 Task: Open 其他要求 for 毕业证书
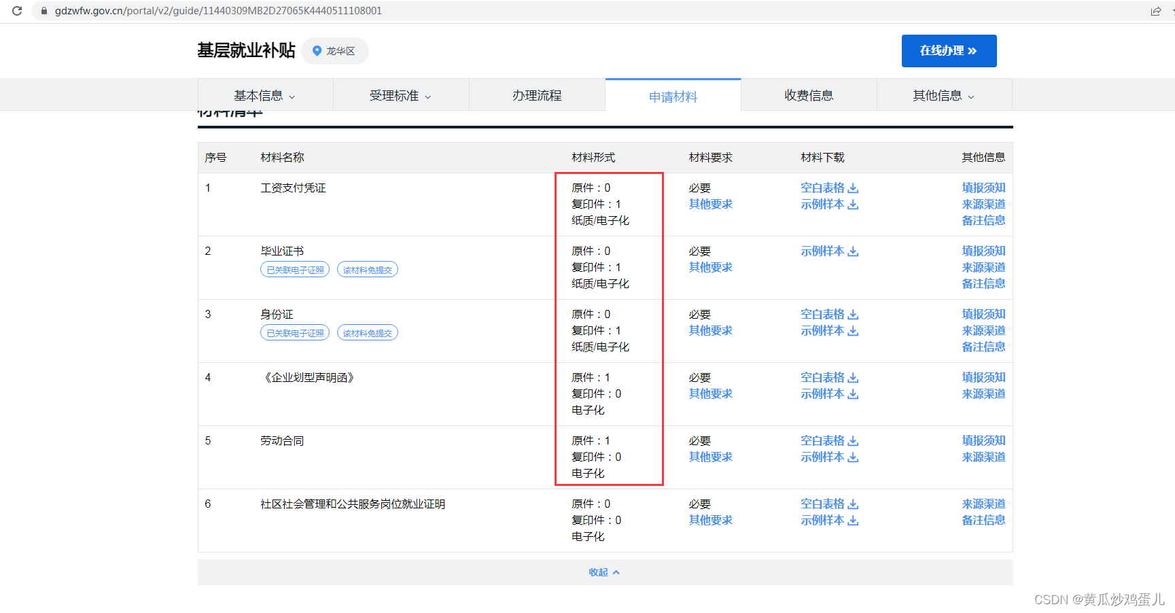(x=710, y=267)
